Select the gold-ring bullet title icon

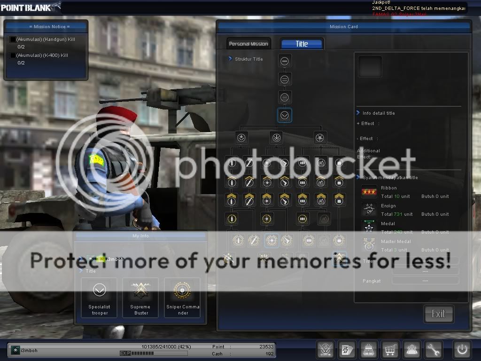click(x=232, y=219)
